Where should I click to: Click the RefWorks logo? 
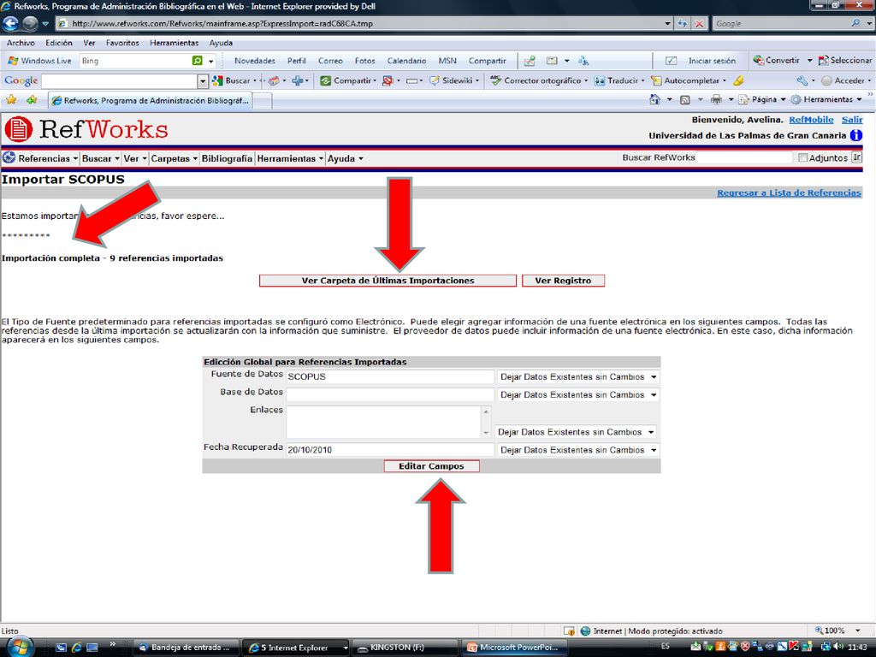click(x=86, y=130)
